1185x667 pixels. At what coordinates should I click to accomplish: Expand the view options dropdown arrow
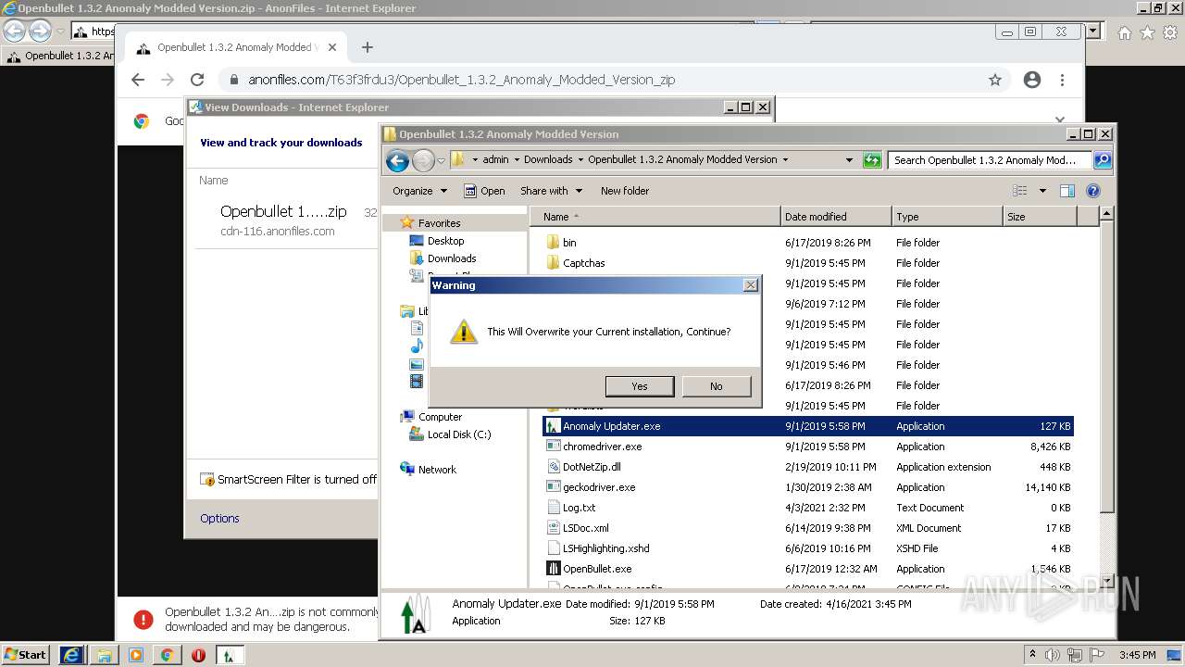1042,191
